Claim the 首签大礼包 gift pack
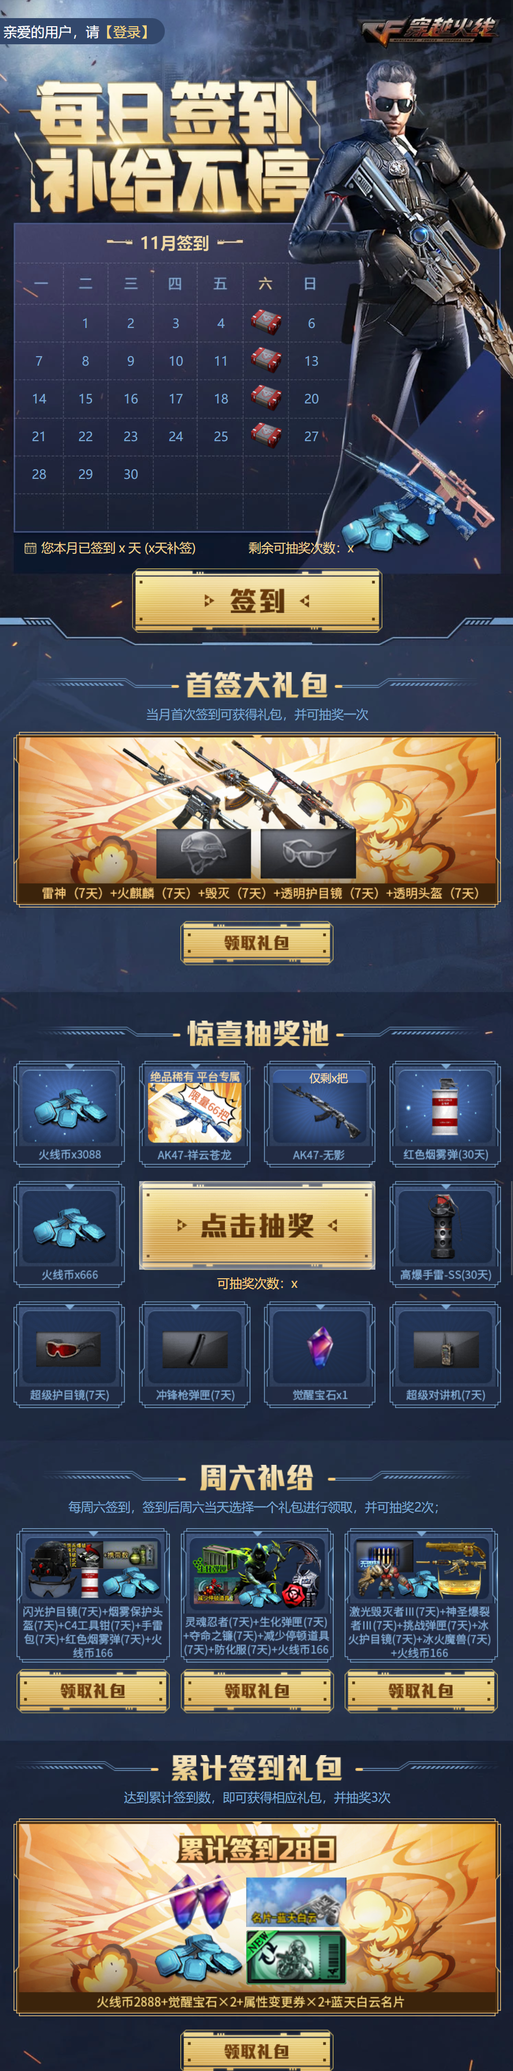This screenshot has width=513, height=2071. click(257, 943)
